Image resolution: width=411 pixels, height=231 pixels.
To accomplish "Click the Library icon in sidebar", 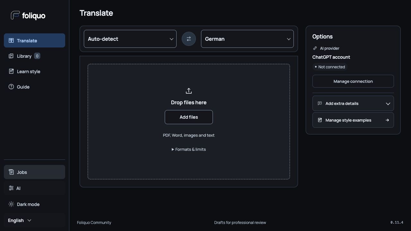I will (x=11, y=56).
